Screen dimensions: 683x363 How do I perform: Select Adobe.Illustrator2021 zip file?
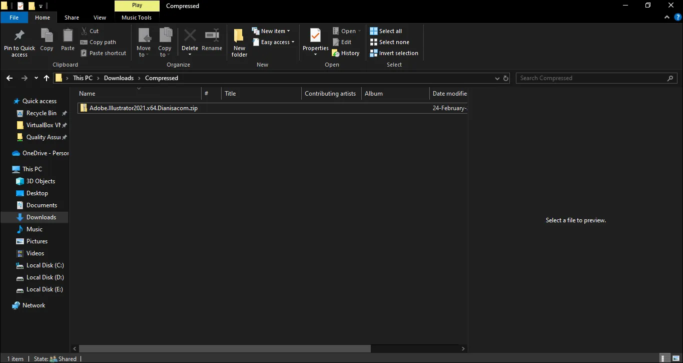[x=143, y=108]
